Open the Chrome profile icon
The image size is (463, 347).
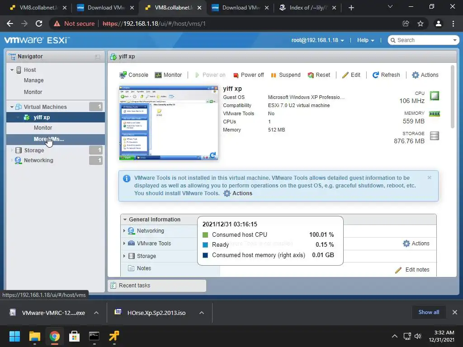[x=439, y=23]
